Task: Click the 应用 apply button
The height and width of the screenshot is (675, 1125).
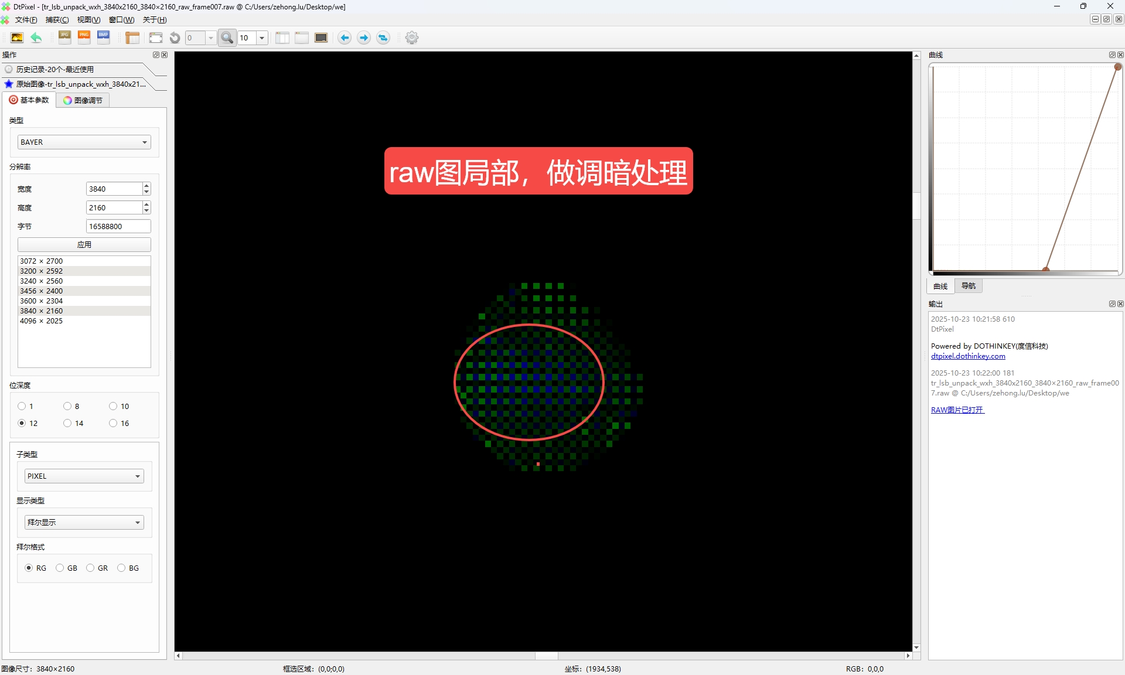Action: coord(84,244)
